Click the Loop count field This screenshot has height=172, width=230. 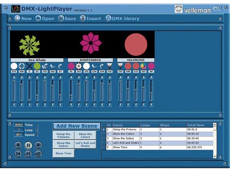pos(18,130)
